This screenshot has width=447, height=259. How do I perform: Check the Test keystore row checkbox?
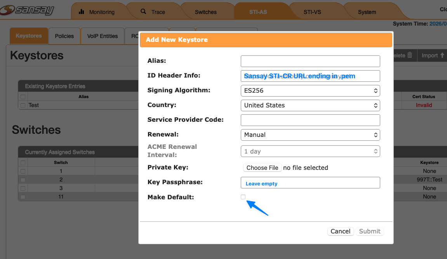[x=23, y=105]
